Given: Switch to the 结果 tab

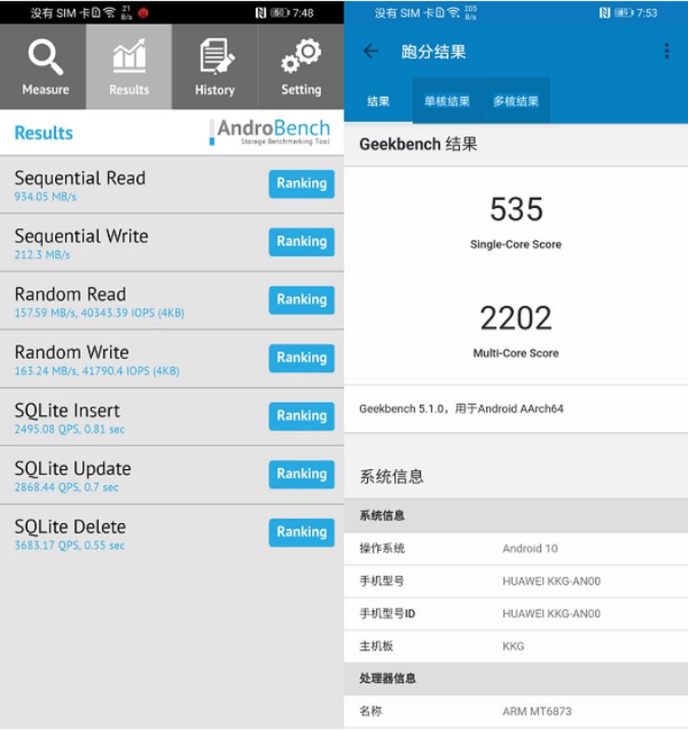Looking at the screenshot, I should [x=378, y=101].
